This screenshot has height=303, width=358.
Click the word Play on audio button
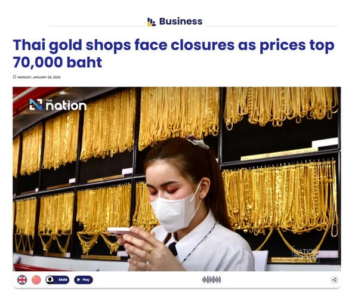[x=86, y=280]
